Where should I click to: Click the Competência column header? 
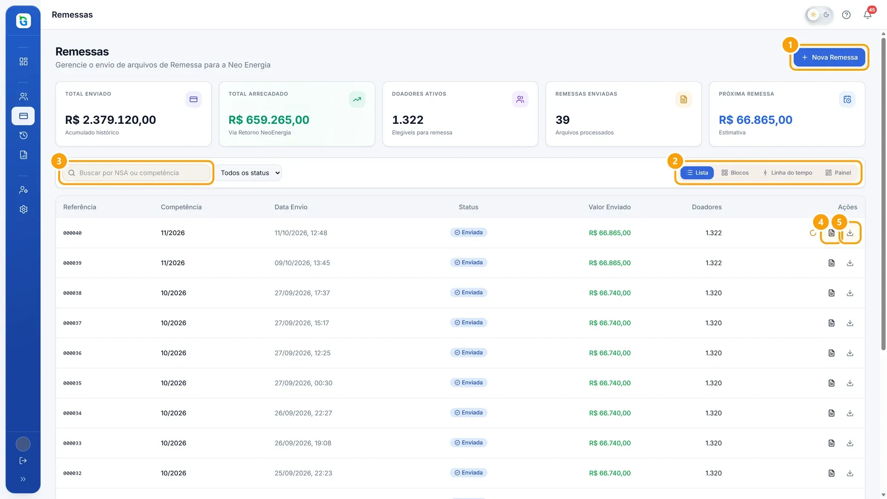coord(181,207)
